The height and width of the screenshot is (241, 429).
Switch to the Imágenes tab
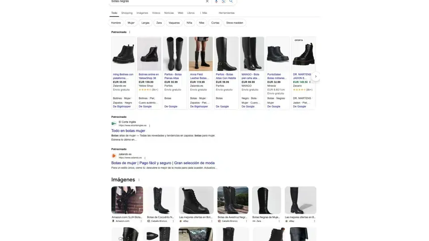[142, 13]
